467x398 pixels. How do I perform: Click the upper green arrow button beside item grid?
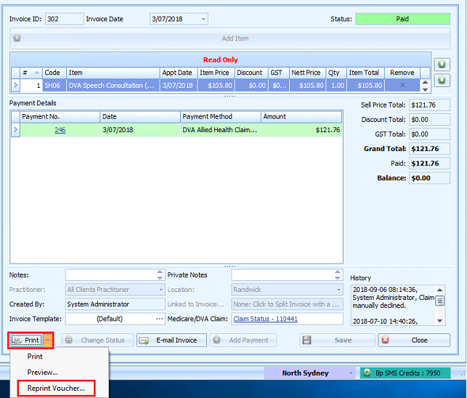point(442,64)
